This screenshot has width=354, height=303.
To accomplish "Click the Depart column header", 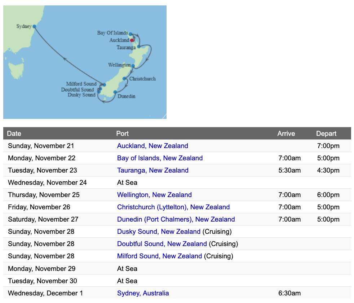I will click(326, 134).
